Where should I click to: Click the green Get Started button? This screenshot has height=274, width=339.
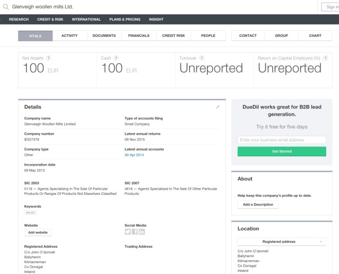pyautogui.click(x=281, y=152)
